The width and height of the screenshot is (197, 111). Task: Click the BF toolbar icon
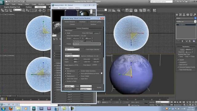pyautogui.click(x=155, y=10)
